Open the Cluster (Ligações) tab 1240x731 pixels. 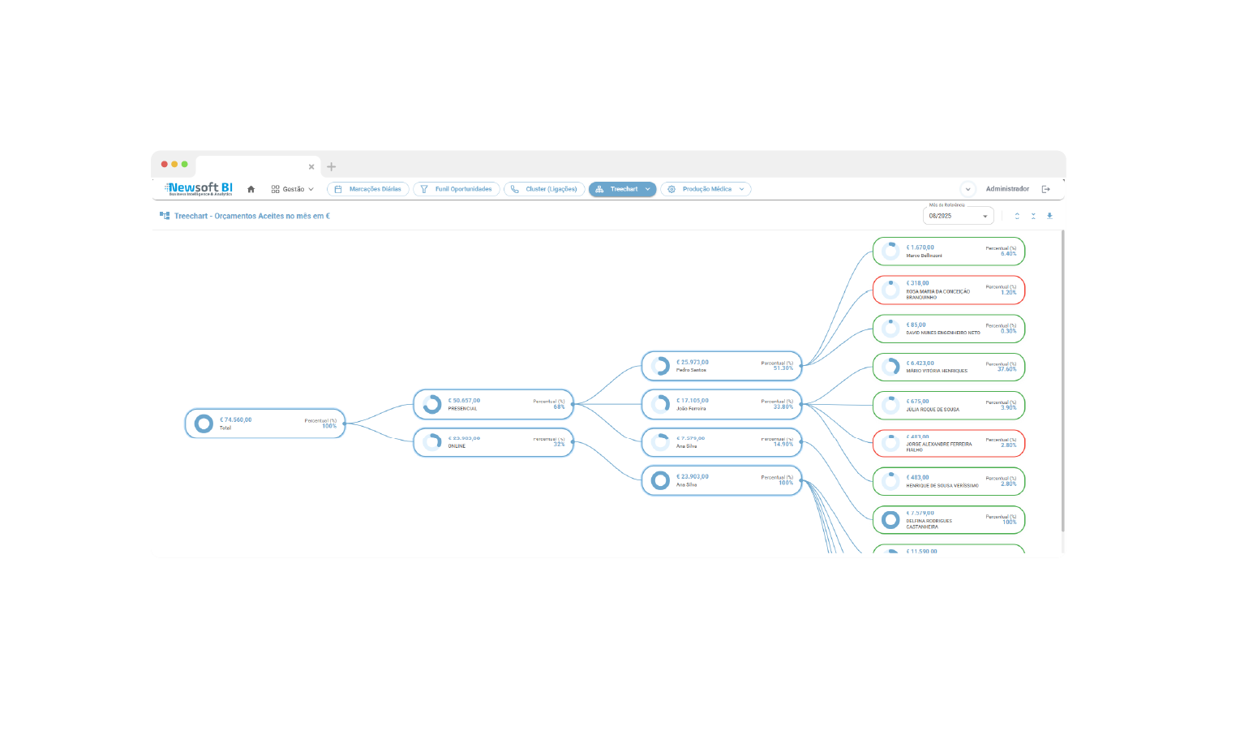544,189
